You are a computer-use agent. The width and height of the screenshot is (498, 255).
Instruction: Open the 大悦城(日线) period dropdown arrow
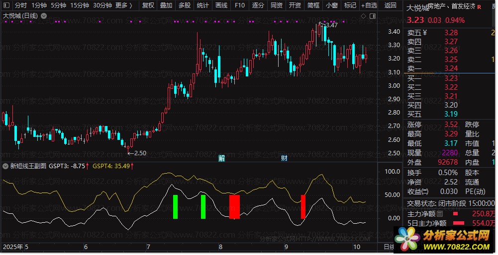pyautogui.click(x=44, y=16)
